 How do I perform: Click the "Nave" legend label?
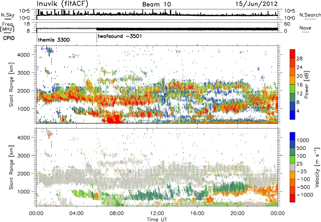[305, 28]
